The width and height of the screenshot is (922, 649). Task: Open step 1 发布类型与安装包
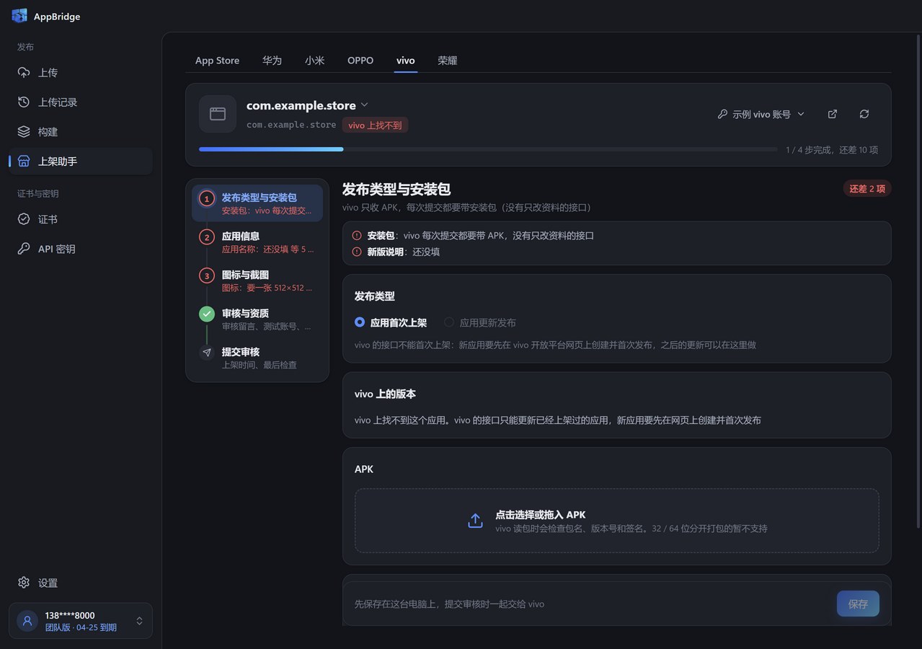257,203
